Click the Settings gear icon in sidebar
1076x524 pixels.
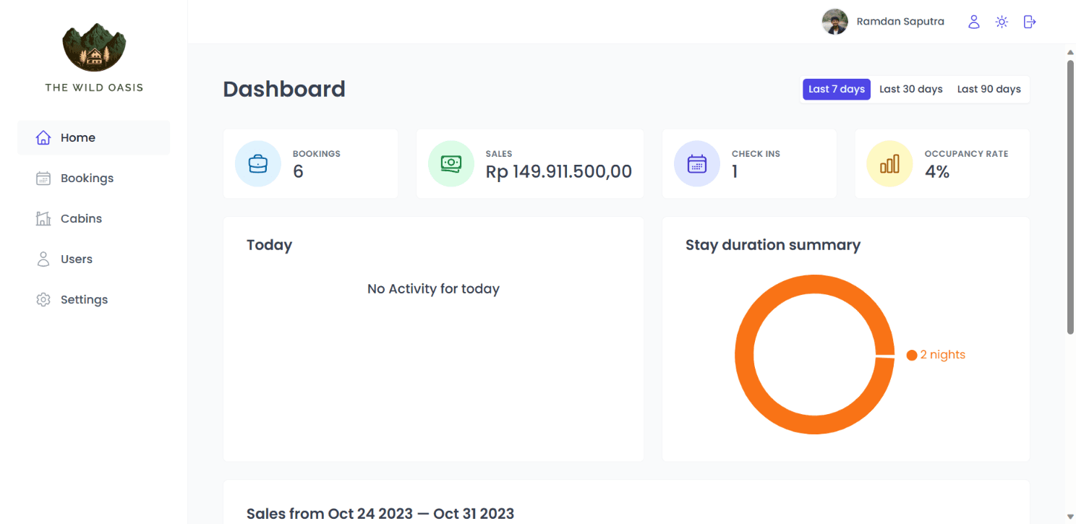pyautogui.click(x=43, y=299)
